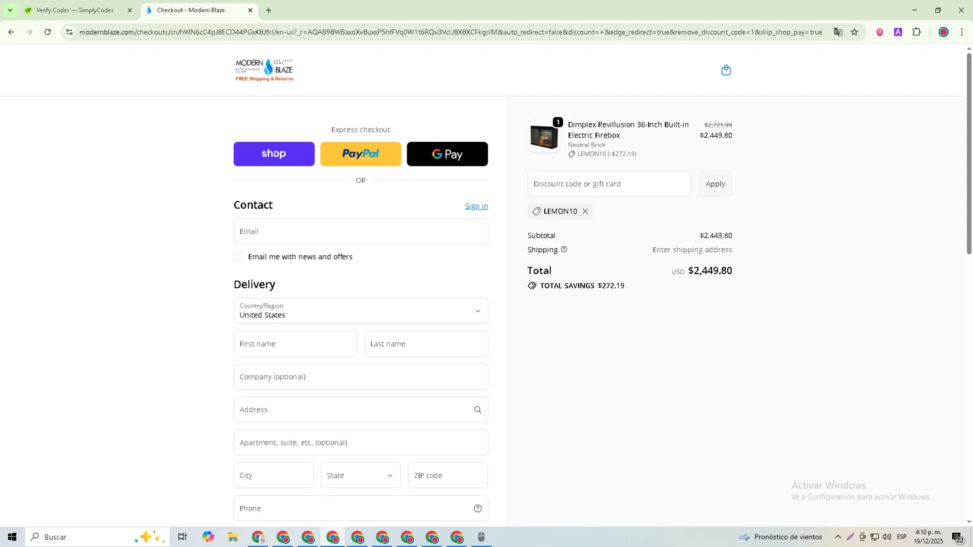Bookmark this page with star icon
This screenshot has width=973, height=547.
coord(854,32)
